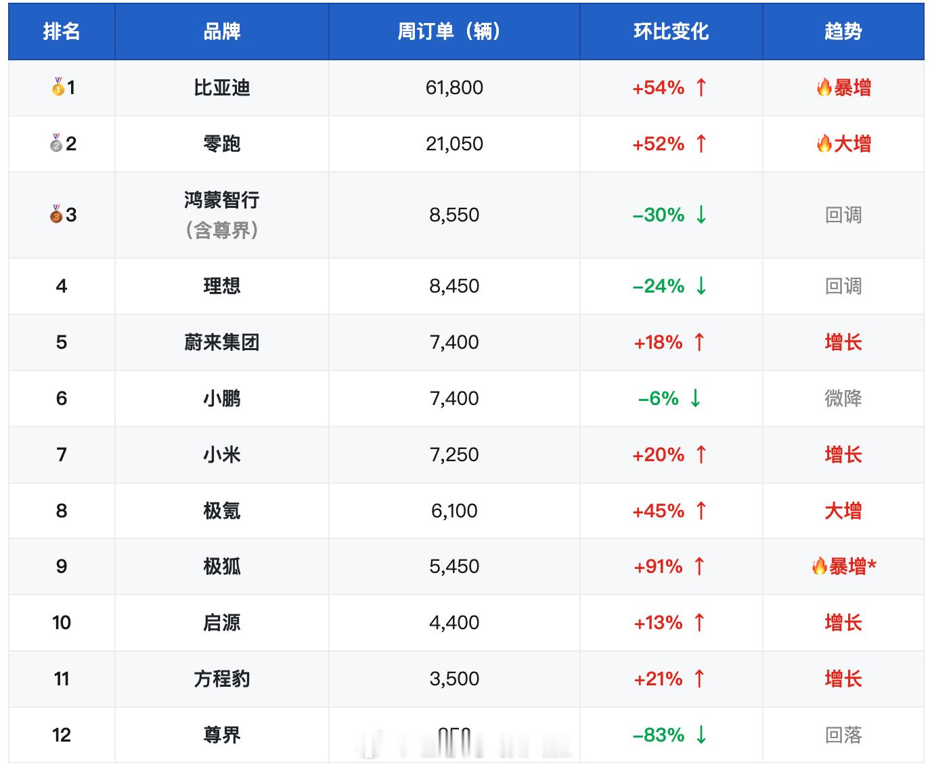Select the 品牌 column header
The image size is (930, 768).
222,31
